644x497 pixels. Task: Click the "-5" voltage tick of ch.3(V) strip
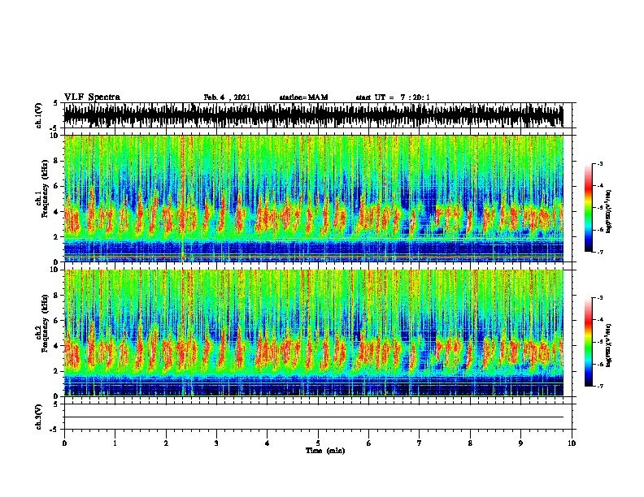pos(54,430)
